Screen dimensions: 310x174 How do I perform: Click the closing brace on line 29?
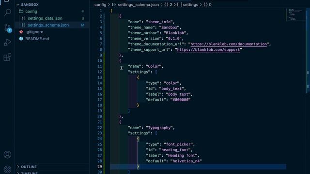pos(138,167)
